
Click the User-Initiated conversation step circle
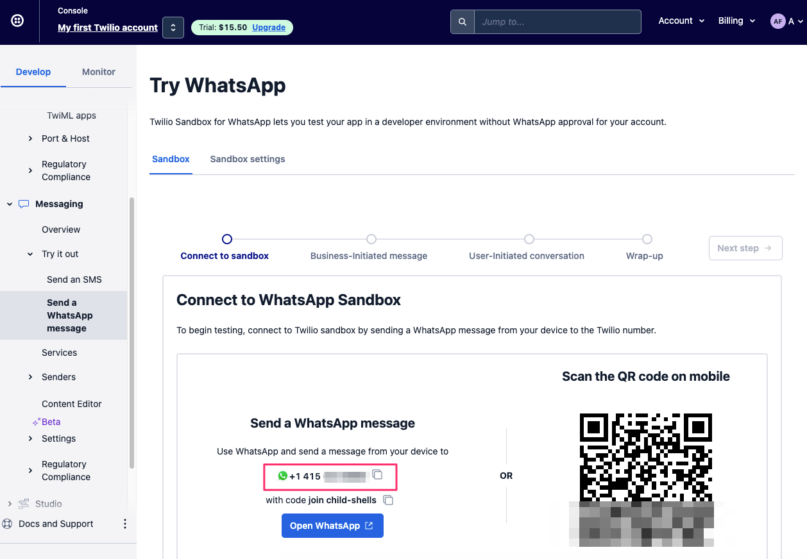point(529,239)
